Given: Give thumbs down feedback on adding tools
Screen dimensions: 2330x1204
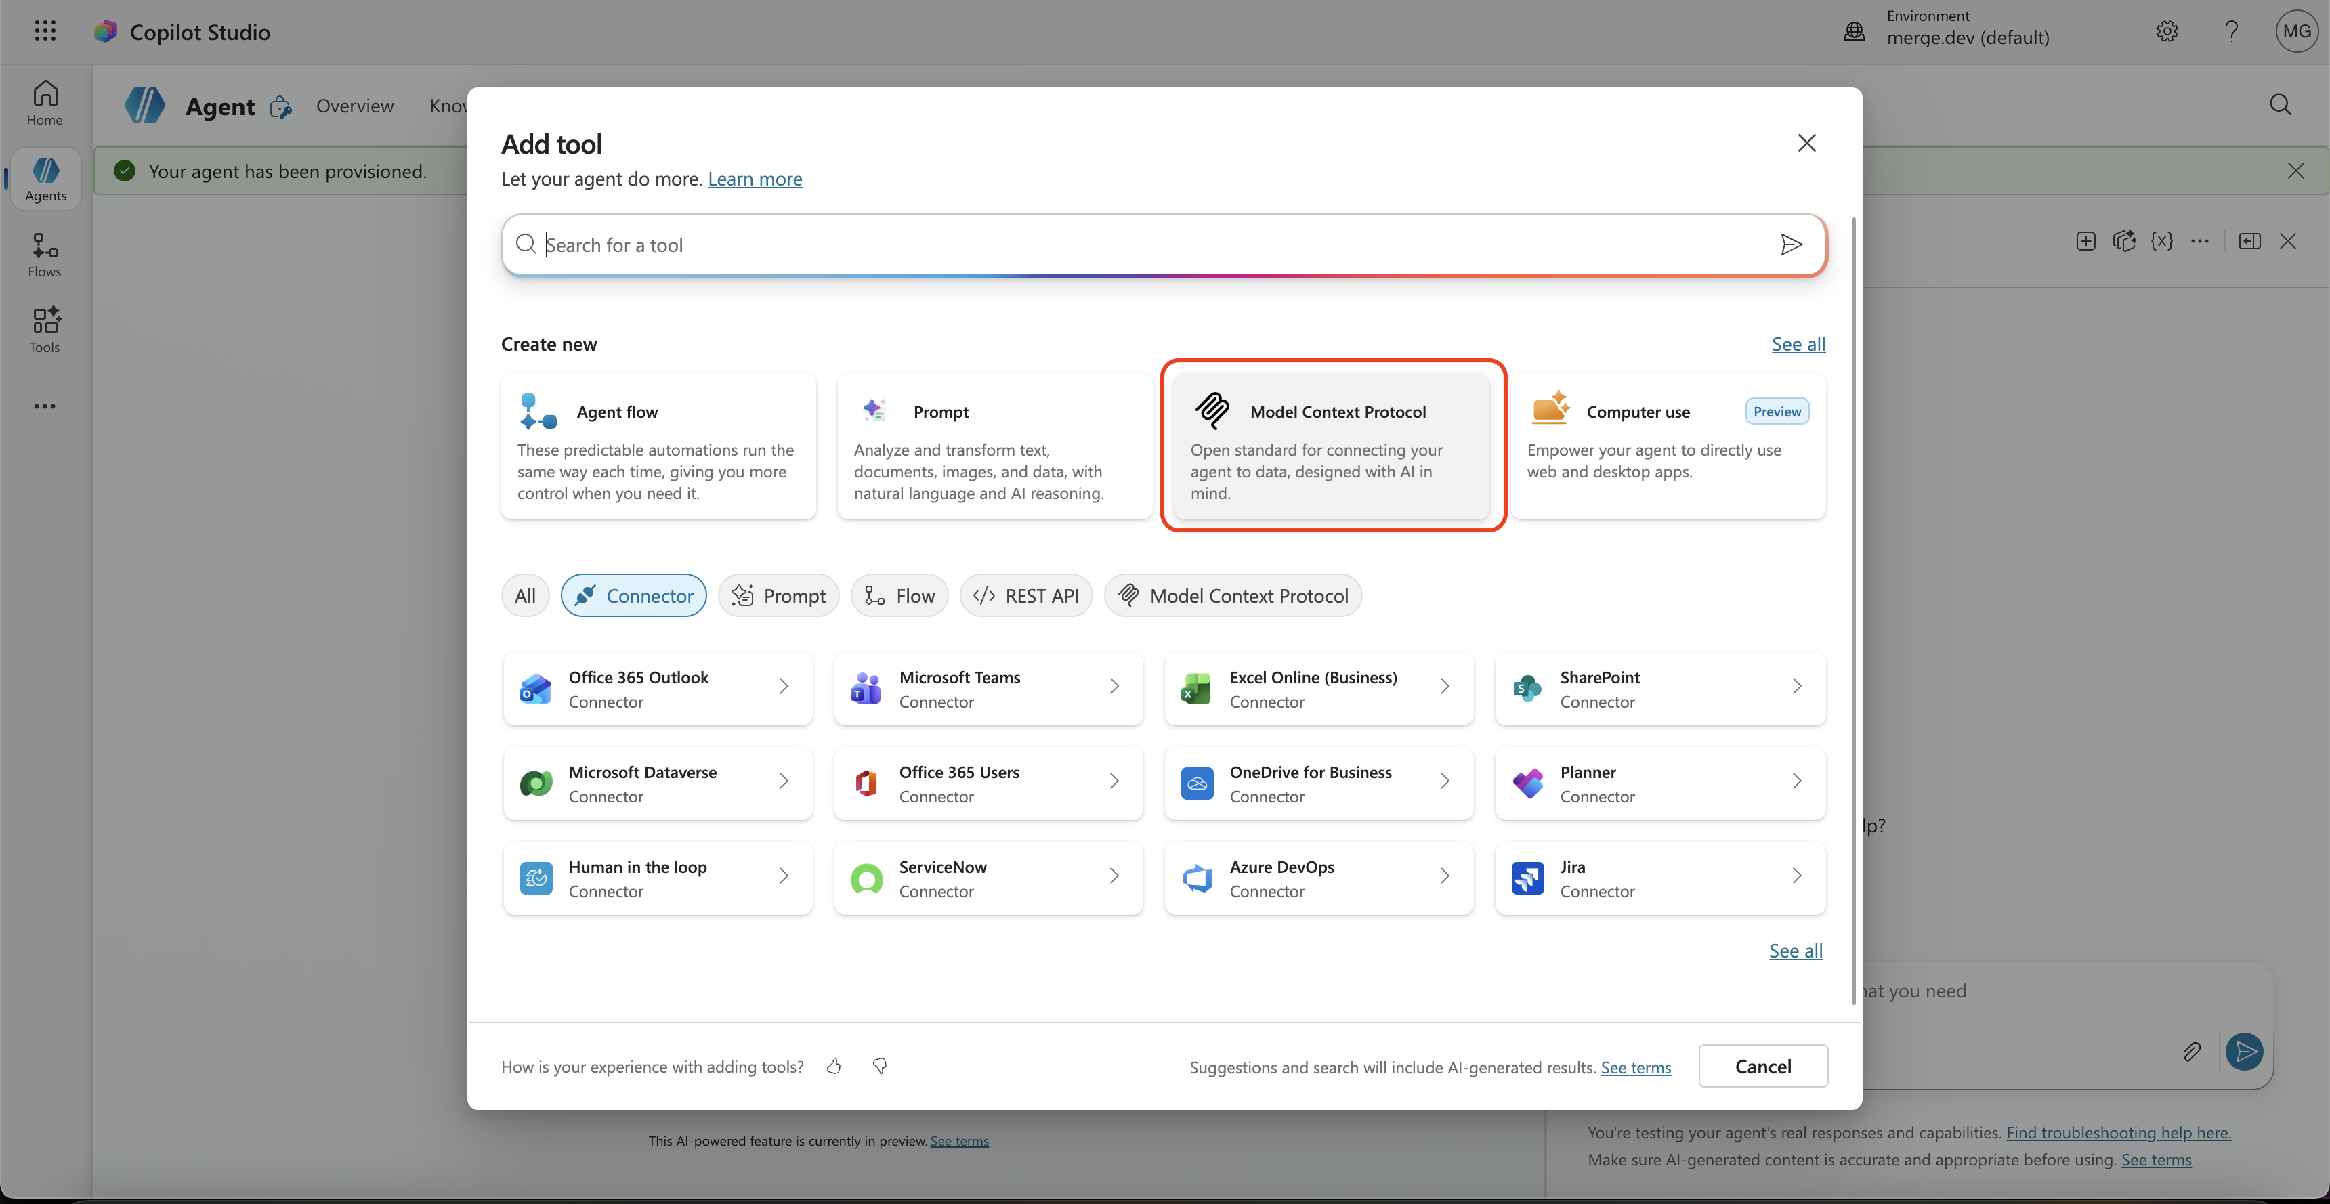Looking at the screenshot, I should click(880, 1067).
